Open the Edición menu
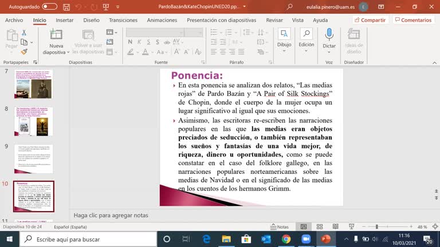 tap(306, 41)
